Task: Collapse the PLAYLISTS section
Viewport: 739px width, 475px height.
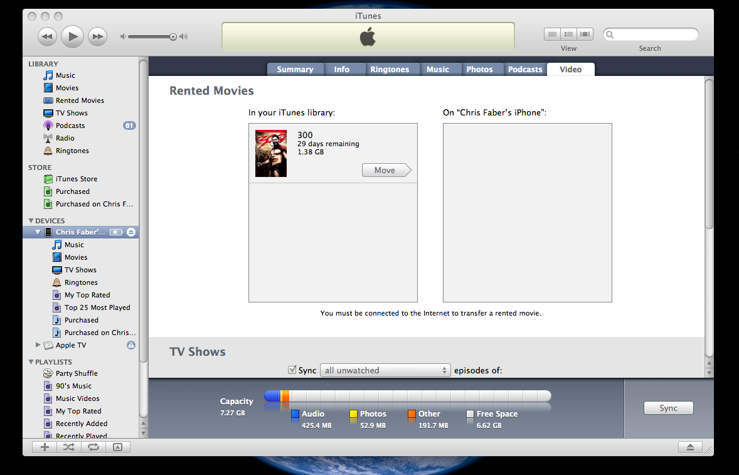Action: click(31, 362)
